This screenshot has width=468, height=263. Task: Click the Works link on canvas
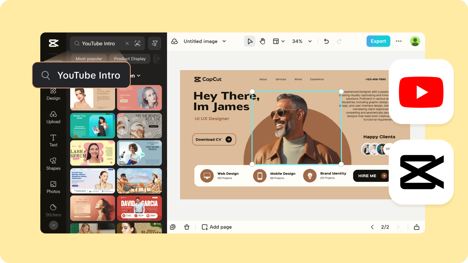298,79
